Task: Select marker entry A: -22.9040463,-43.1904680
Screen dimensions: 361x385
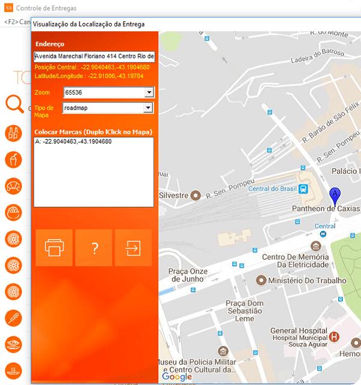Action: (73, 141)
